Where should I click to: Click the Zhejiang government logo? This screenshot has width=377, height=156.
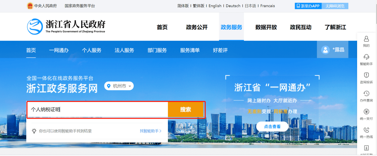[35, 27]
